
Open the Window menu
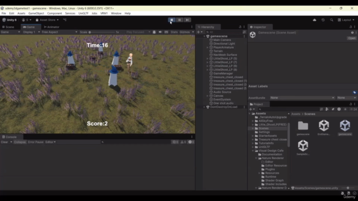(x=116, y=13)
